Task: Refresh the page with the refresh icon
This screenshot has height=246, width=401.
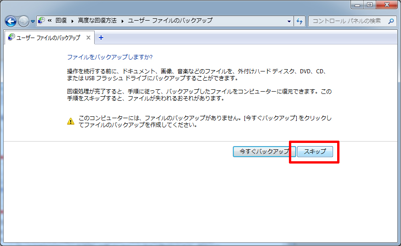Action: click(x=299, y=21)
